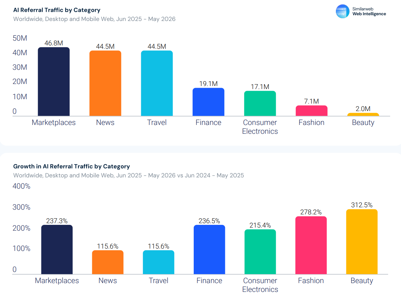Select the orange News bar in the traffic chart

106,83
